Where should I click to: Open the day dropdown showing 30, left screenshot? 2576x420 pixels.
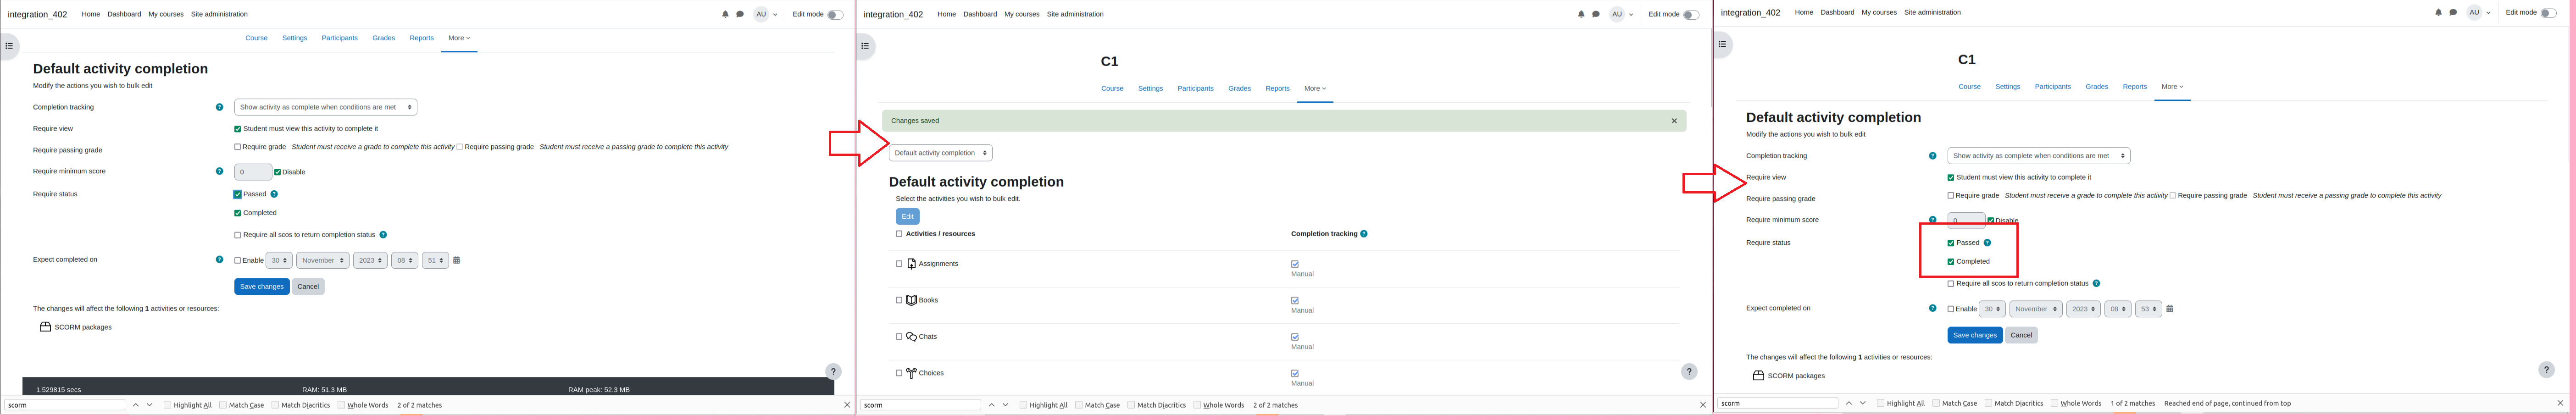[279, 260]
